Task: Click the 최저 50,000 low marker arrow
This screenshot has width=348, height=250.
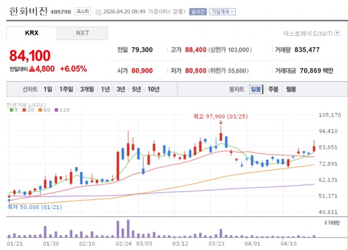Action: [9, 201]
